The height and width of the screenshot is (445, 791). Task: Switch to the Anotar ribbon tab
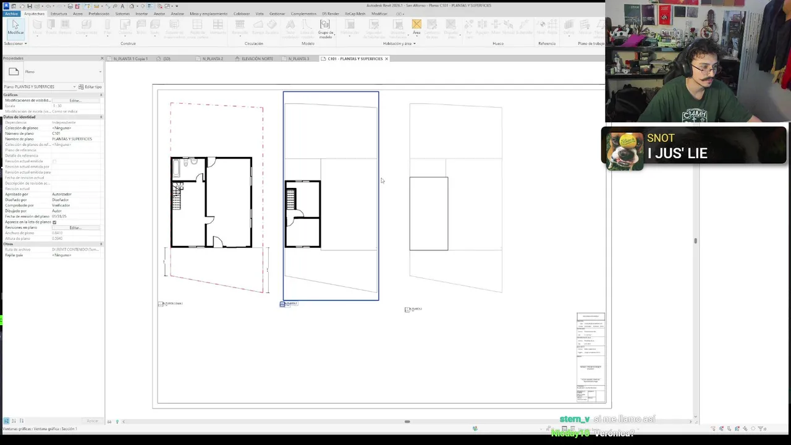pos(159,14)
